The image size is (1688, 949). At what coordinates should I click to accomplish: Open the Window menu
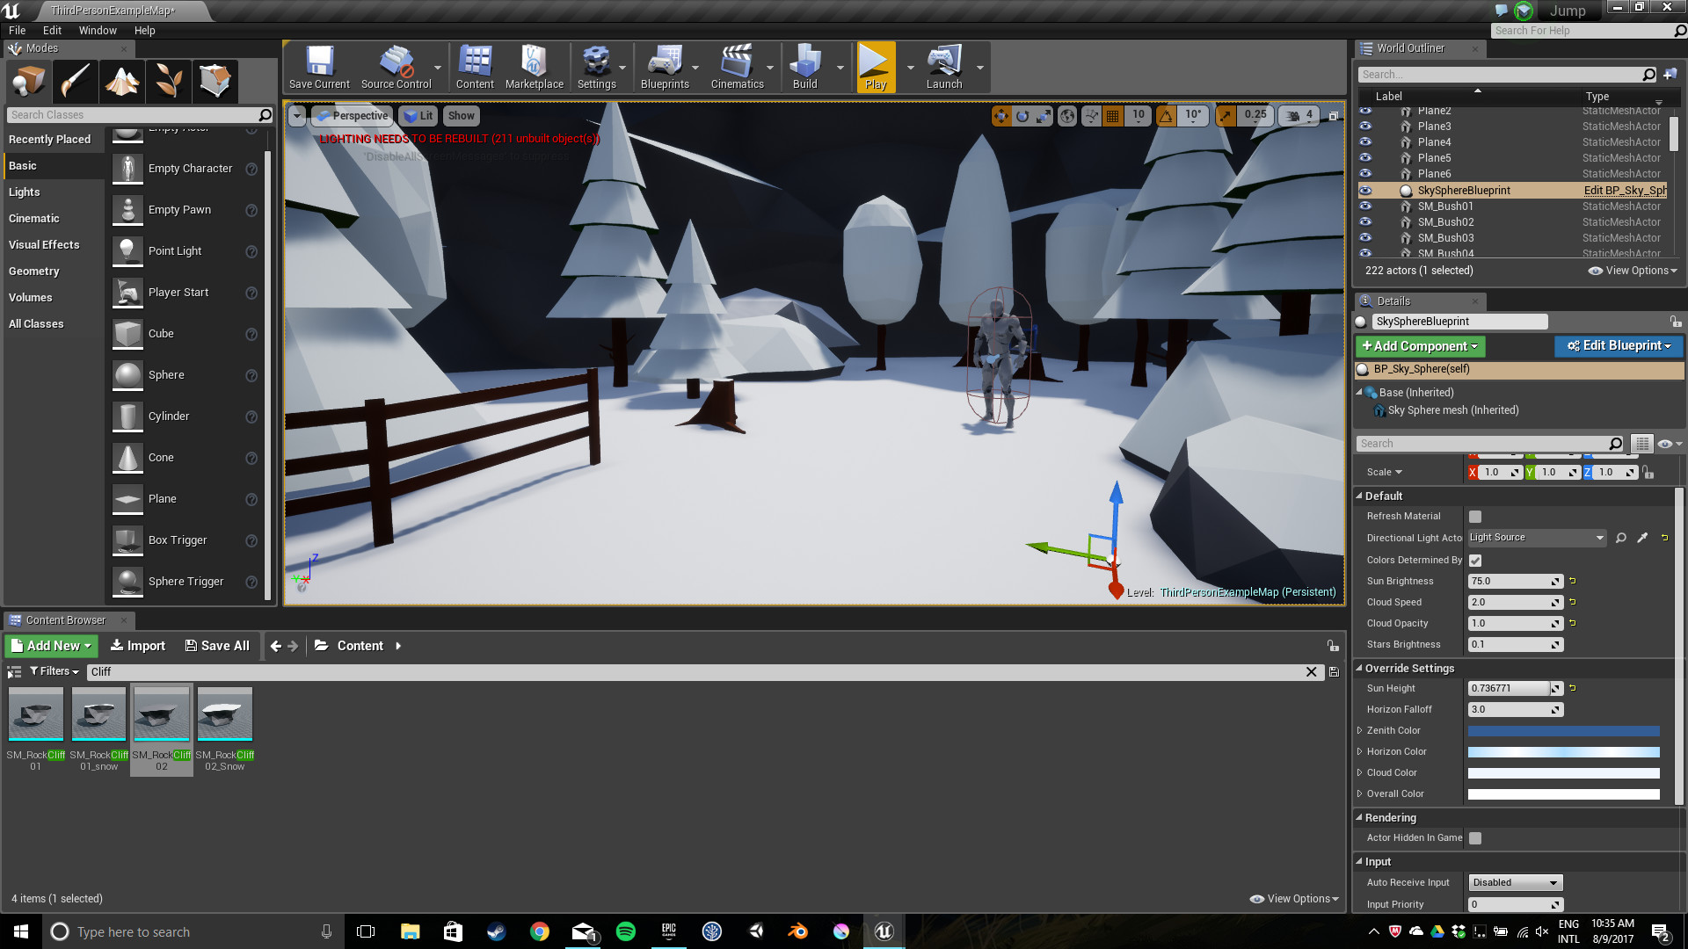98,30
